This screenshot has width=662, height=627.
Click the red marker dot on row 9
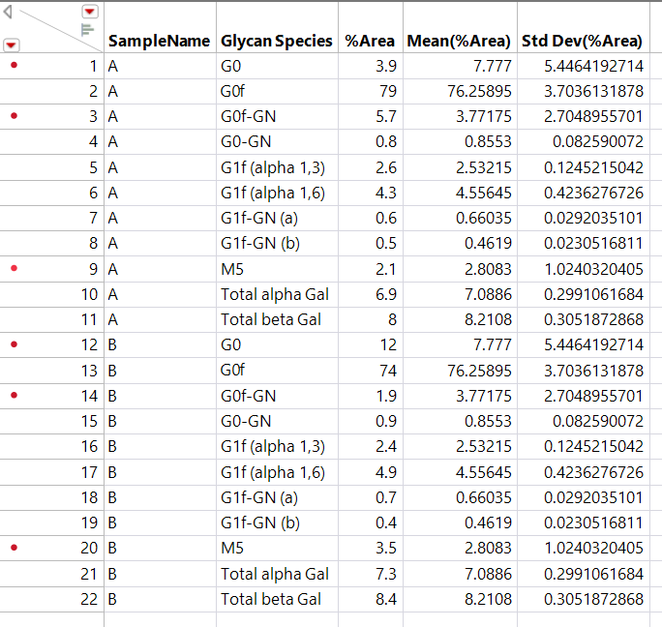tap(13, 267)
